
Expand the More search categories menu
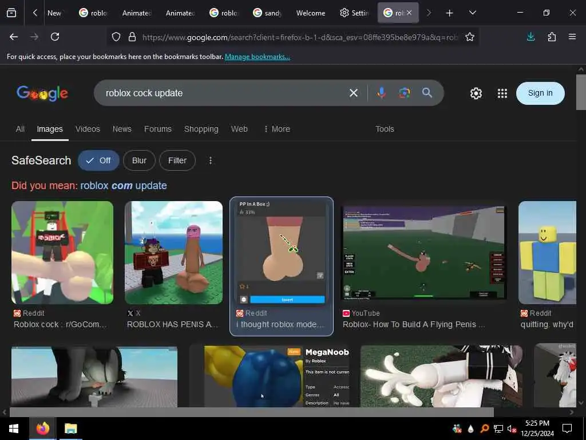tap(276, 129)
